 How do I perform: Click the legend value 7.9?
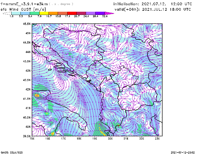(x=39, y=16)
